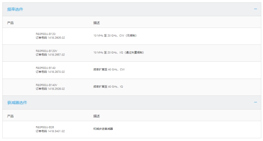This screenshot has width=263, height=141.
Task: Click description 10 MHz 至 20 GHz, I/Q
Action: pos(119,53)
